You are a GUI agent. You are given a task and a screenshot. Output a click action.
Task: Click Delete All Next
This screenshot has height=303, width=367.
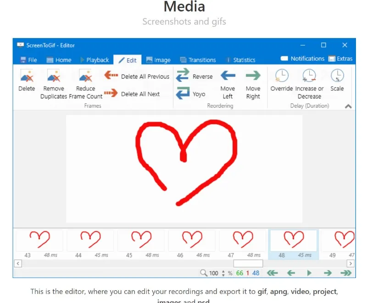click(x=132, y=94)
